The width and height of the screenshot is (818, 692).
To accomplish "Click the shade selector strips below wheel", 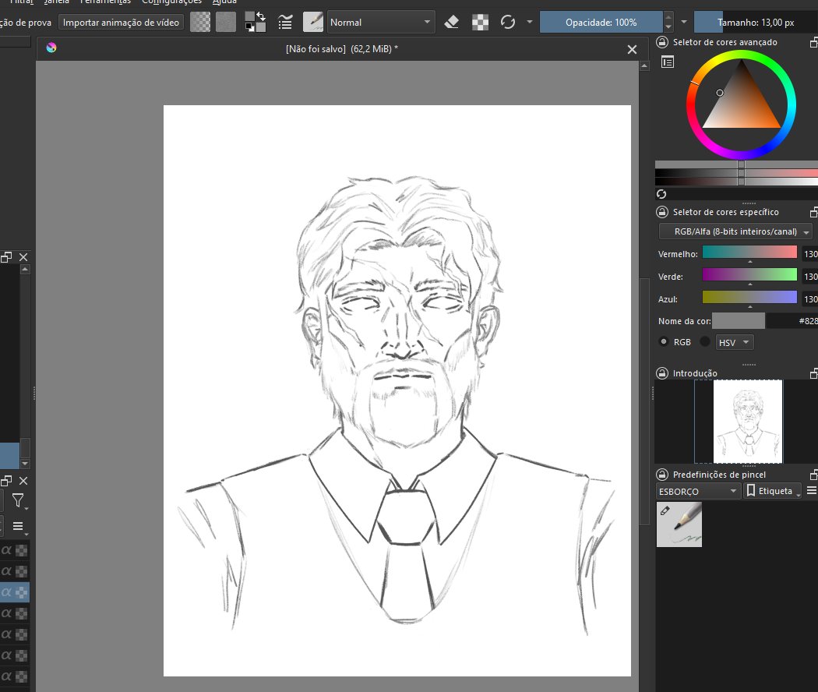I will pyautogui.click(x=736, y=173).
